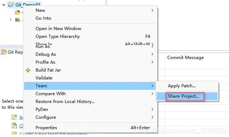Open the Debug As submenu
The image size is (229, 137).
(90, 54)
